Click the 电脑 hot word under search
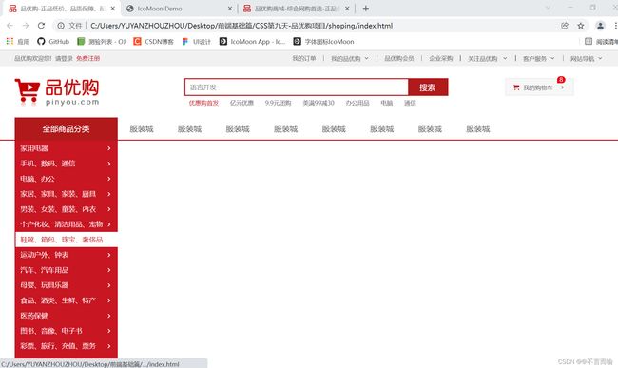The height and width of the screenshot is (368, 618). pyautogui.click(x=387, y=103)
